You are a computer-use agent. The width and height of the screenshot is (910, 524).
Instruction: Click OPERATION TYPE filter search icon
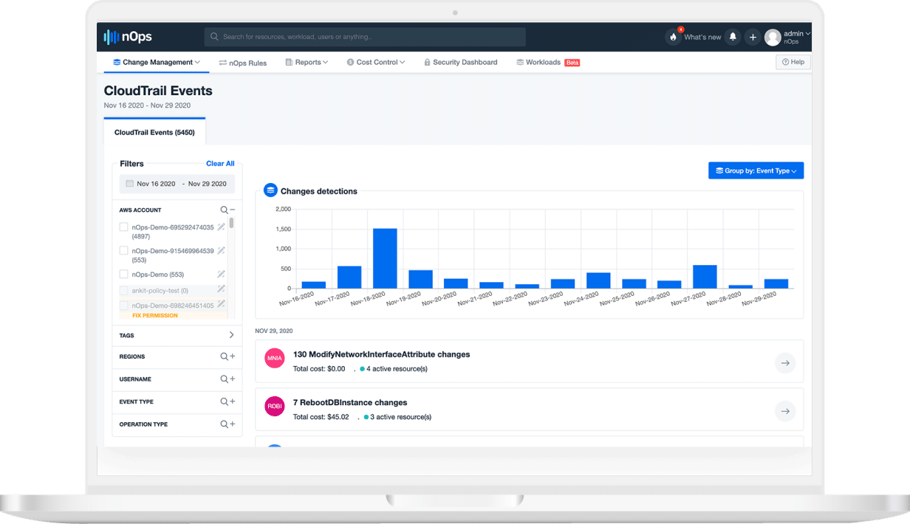click(224, 424)
